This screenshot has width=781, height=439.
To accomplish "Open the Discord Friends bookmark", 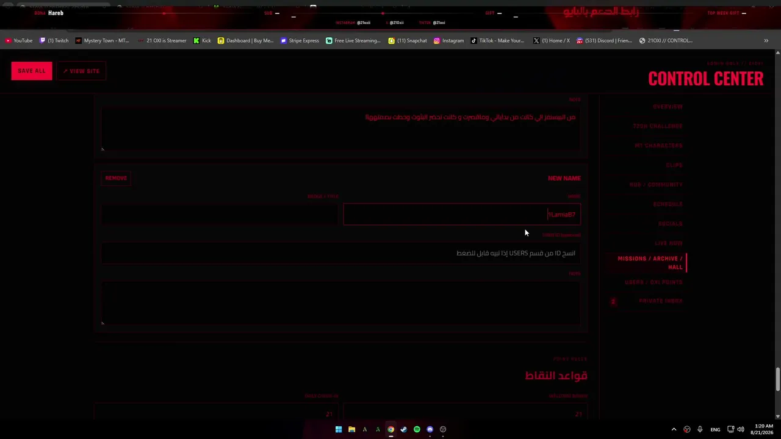I will pos(604,41).
